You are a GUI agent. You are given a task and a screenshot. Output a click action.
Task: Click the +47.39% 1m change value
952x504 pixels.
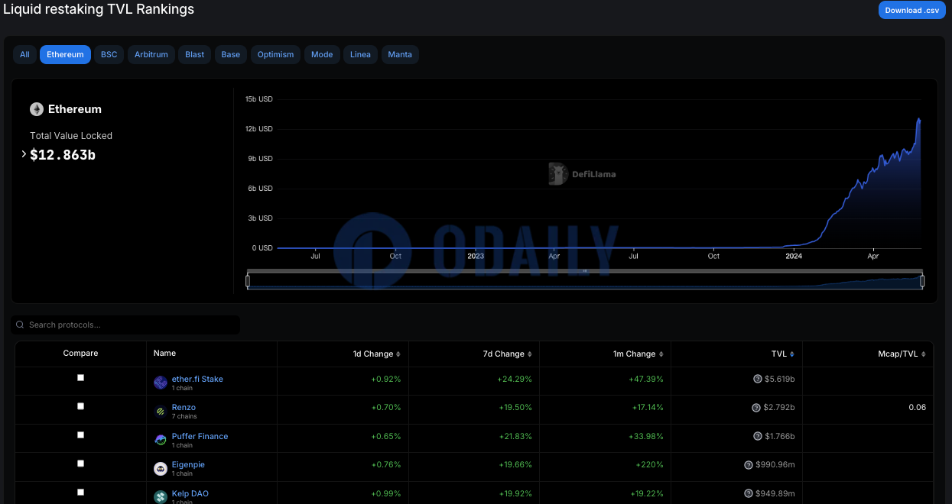646,379
